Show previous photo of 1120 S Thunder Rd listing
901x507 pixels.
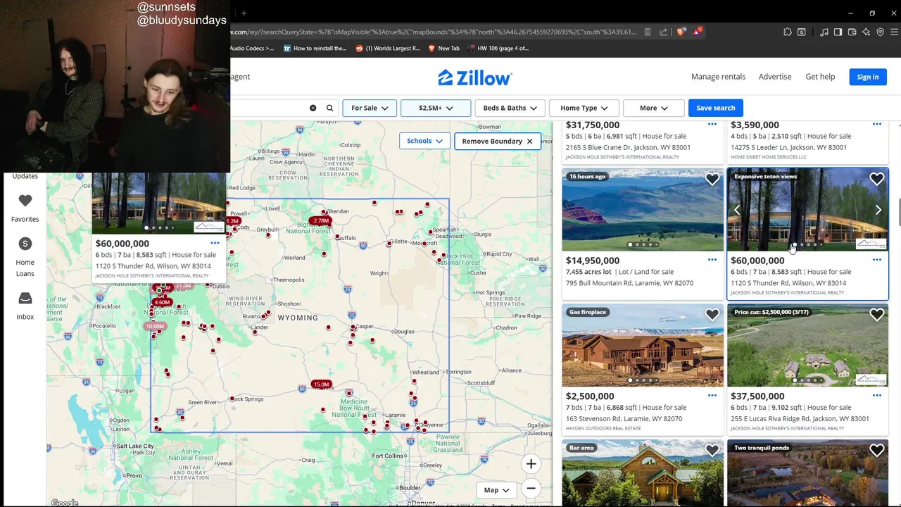(737, 210)
